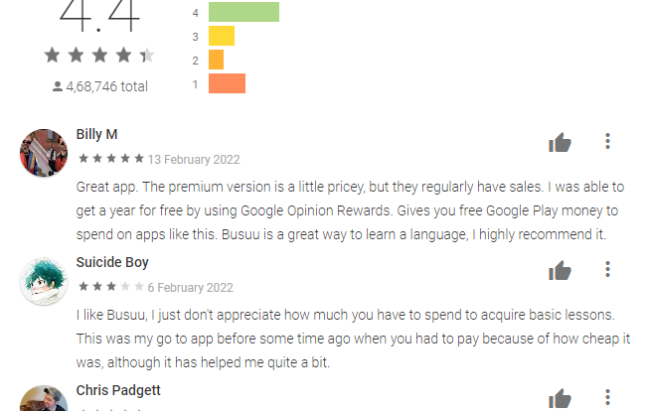Mark Chris Padgett's review as helpful
Image resolution: width=645 pixels, height=411 pixels.
tap(560, 399)
